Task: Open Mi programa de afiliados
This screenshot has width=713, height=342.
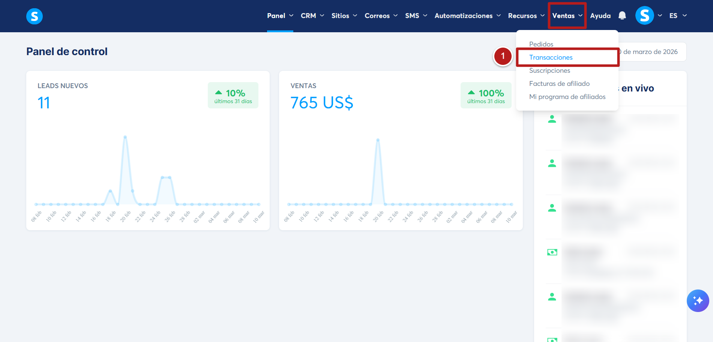Action: coord(567,97)
